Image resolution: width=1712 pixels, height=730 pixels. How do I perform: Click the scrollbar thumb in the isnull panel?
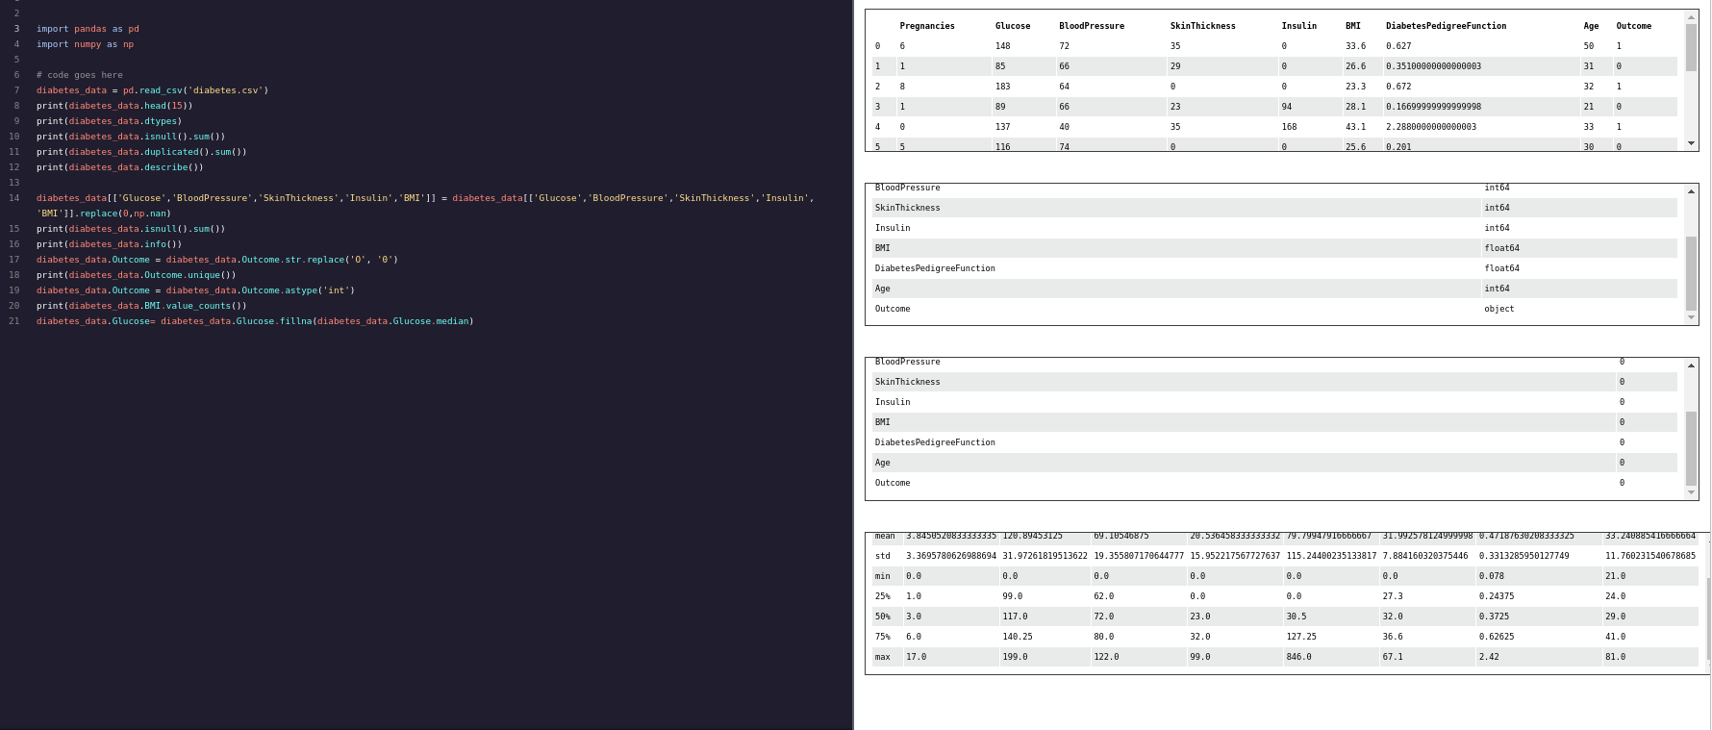click(1691, 448)
